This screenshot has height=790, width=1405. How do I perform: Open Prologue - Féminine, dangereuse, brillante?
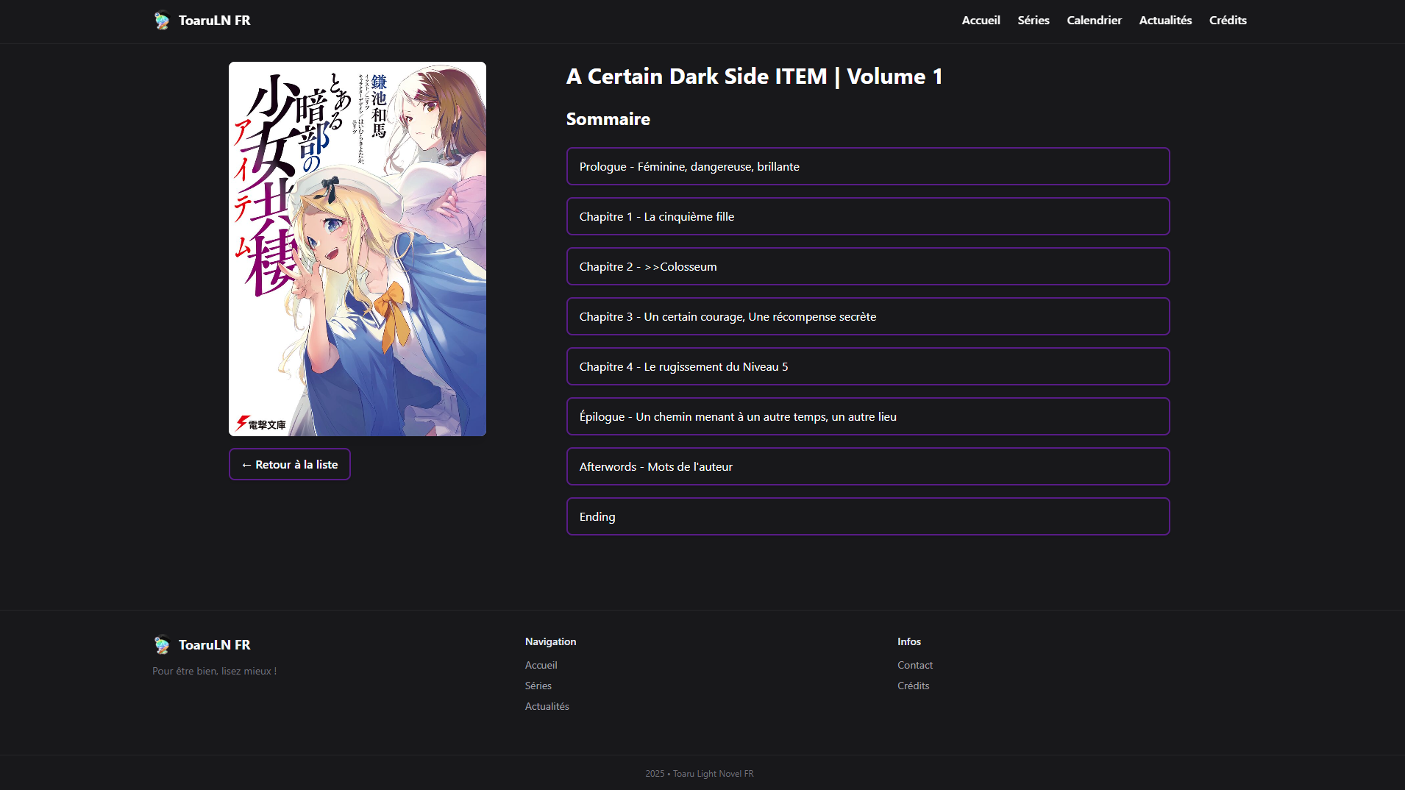pos(867,166)
